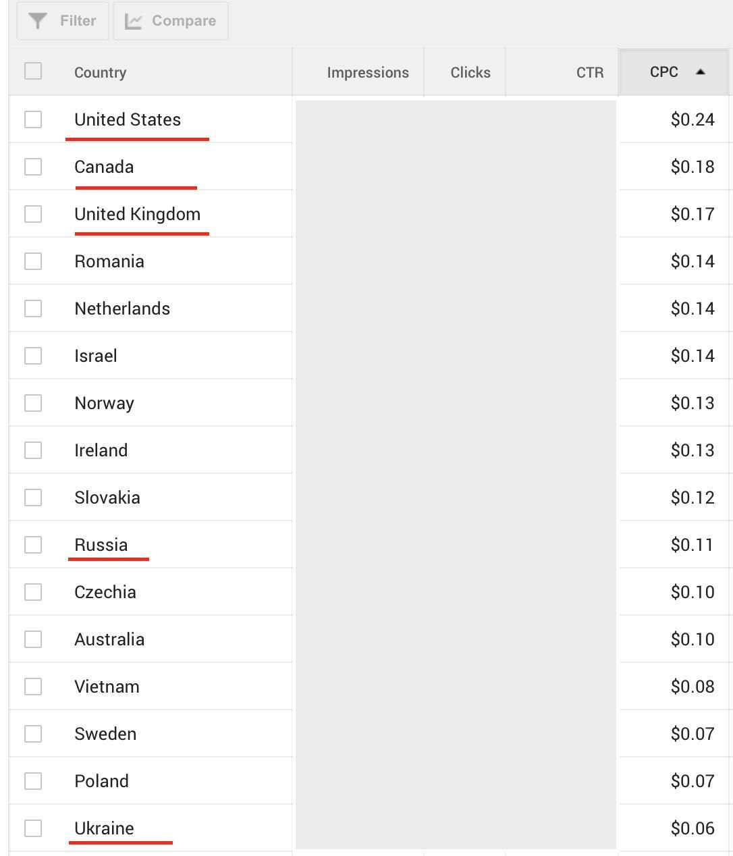The image size is (733, 856).
Task: Check the United States row checkbox
Action: (x=33, y=119)
